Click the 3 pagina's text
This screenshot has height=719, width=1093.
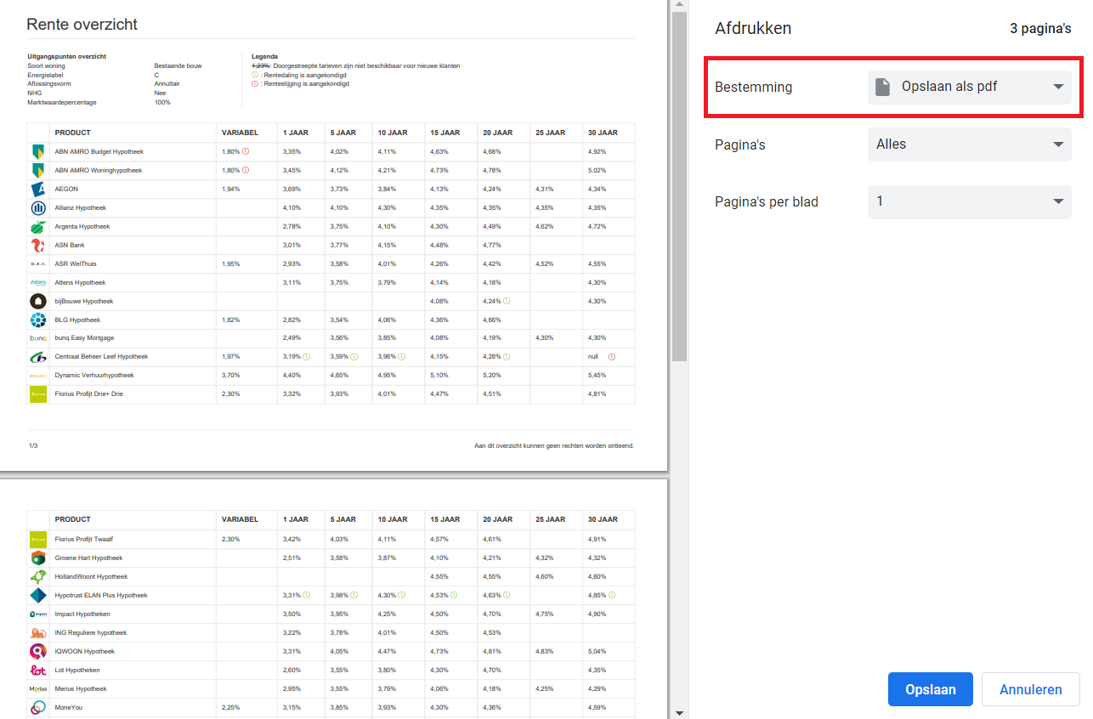point(1040,28)
